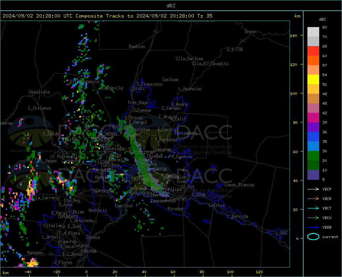
Task: Click the 'dBZ' title at window top
Action: point(171,6)
